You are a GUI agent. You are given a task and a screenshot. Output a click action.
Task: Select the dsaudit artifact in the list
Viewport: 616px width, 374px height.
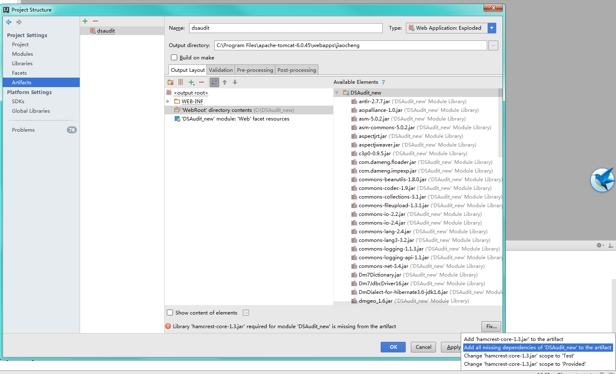[122, 31]
